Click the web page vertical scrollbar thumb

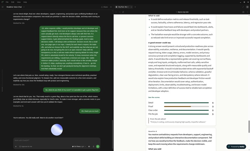pos(249,127)
